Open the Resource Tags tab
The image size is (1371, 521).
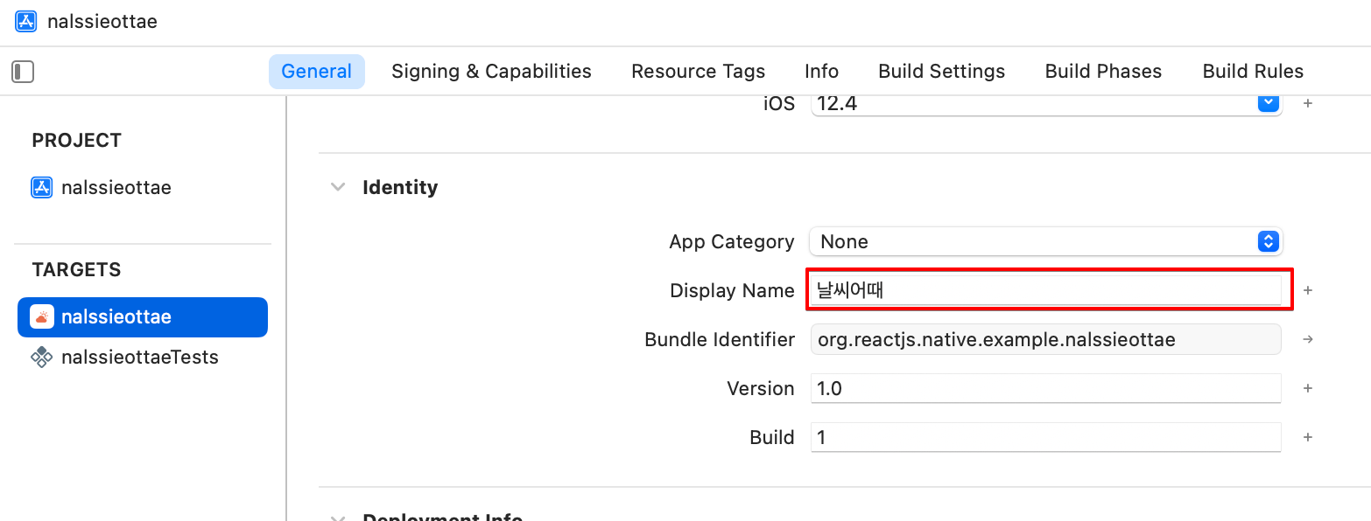tap(699, 72)
